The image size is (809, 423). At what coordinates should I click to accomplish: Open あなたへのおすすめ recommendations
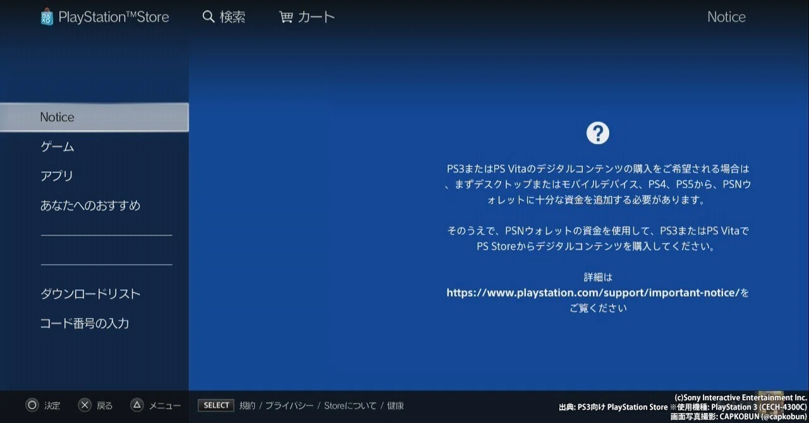(x=90, y=205)
